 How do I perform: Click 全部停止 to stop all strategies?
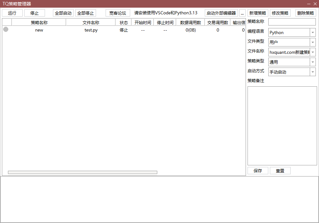85,13
